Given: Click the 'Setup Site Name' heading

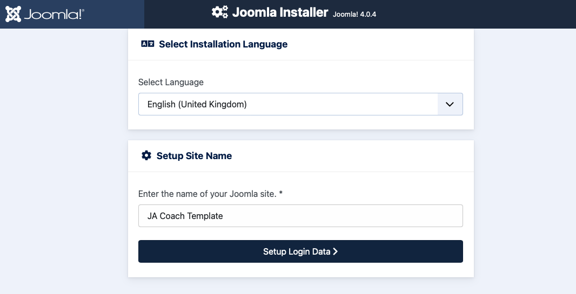Looking at the screenshot, I should [x=194, y=156].
